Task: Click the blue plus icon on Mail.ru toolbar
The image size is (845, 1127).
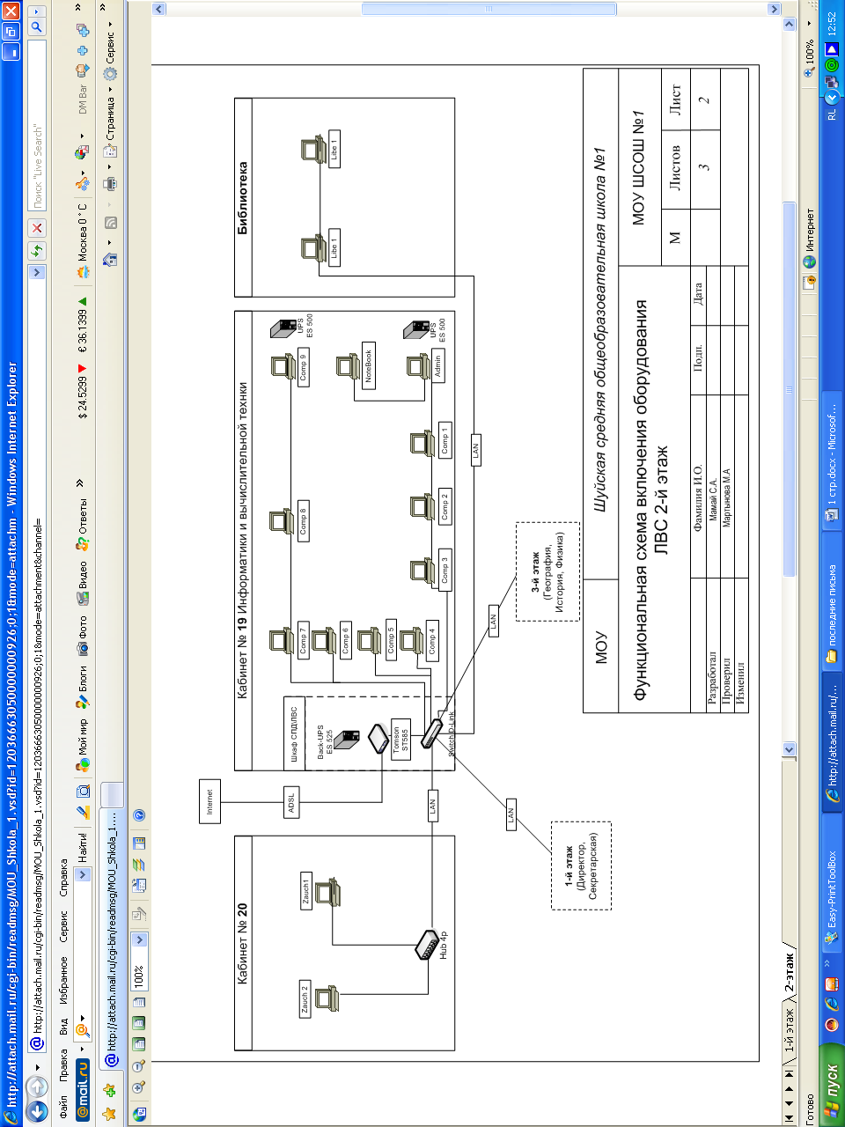Action: (x=84, y=50)
